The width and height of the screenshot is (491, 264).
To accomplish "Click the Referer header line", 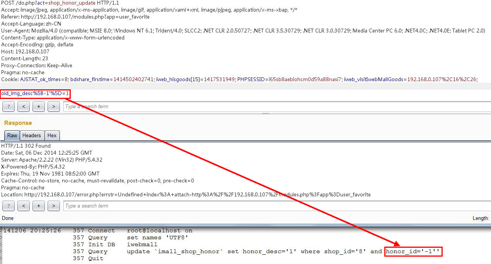I will 75,17.
